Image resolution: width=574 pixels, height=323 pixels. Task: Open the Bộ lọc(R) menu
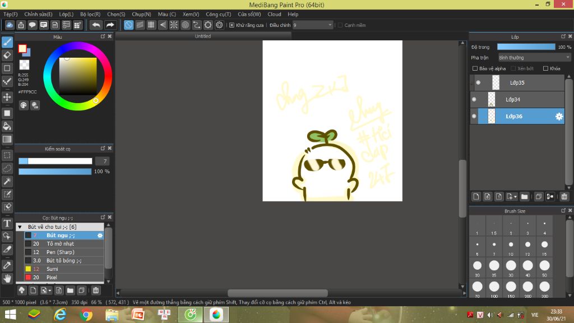[90, 14]
